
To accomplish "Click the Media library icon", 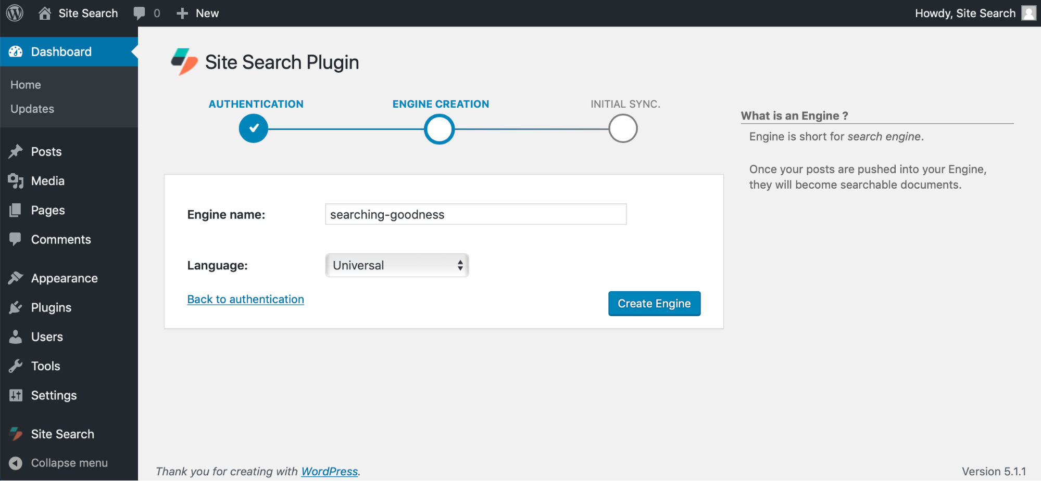I will [16, 181].
